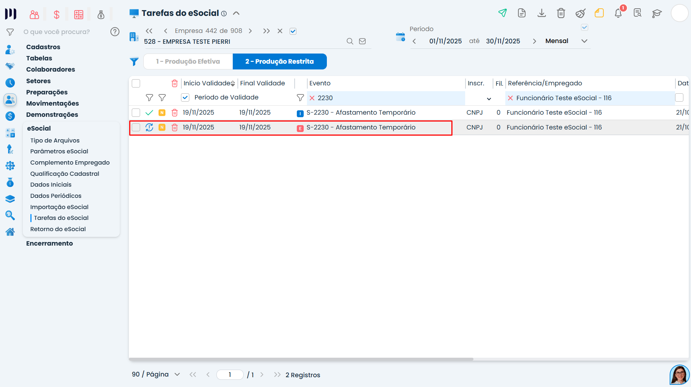This screenshot has height=387, width=691.
Task: Select the clean-up broom icon
Action: (x=580, y=13)
